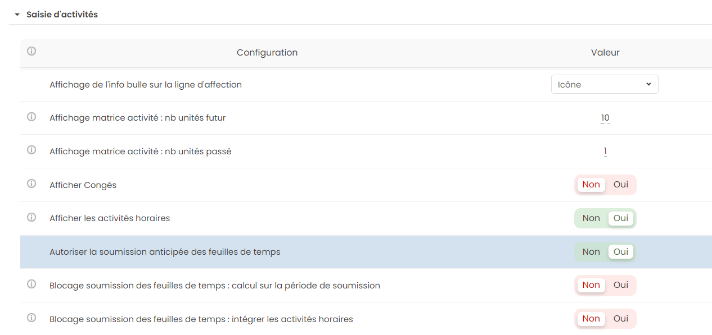Click the info icon in the table header
The width and height of the screenshot is (712, 335).
point(31,52)
